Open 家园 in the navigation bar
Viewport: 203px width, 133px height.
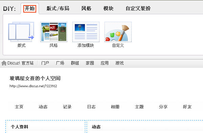(x=90, y=63)
